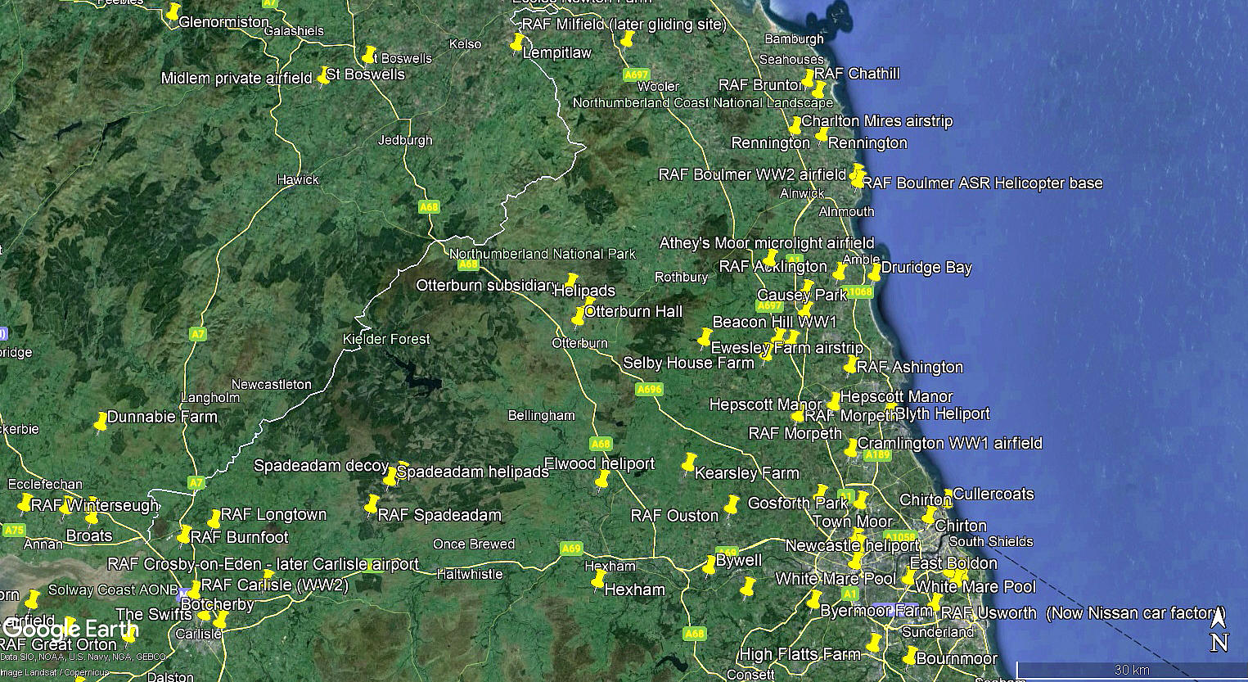Click the Newcastle heliport label
Image resolution: width=1248 pixels, height=682 pixels.
tap(853, 545)
